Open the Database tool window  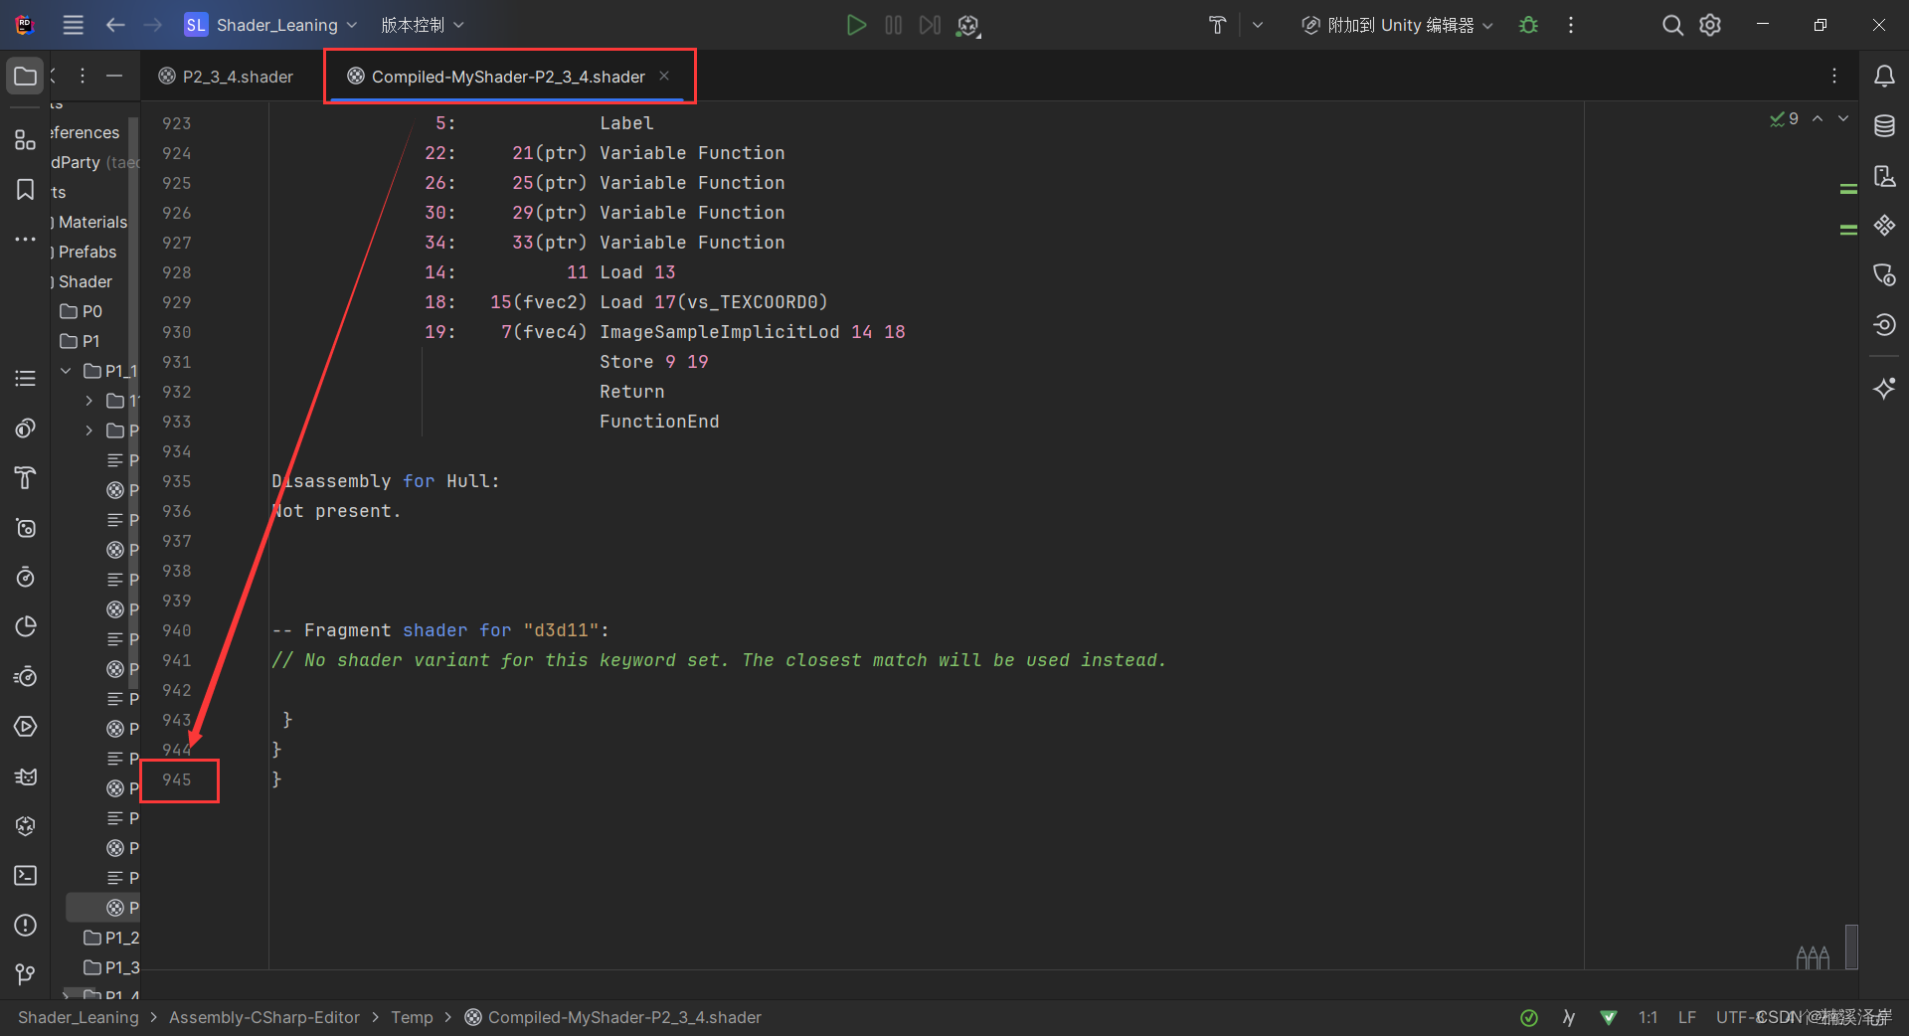(1884, 126)
